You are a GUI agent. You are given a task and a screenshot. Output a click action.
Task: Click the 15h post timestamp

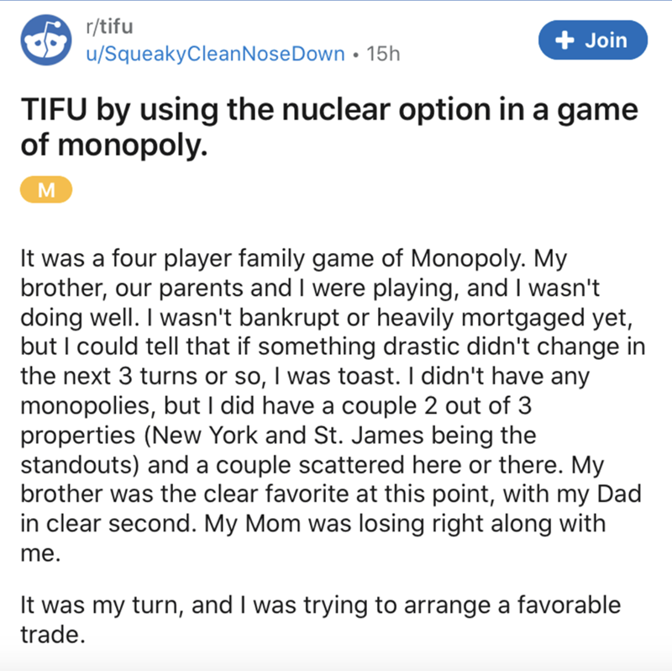tap(386, 55)
